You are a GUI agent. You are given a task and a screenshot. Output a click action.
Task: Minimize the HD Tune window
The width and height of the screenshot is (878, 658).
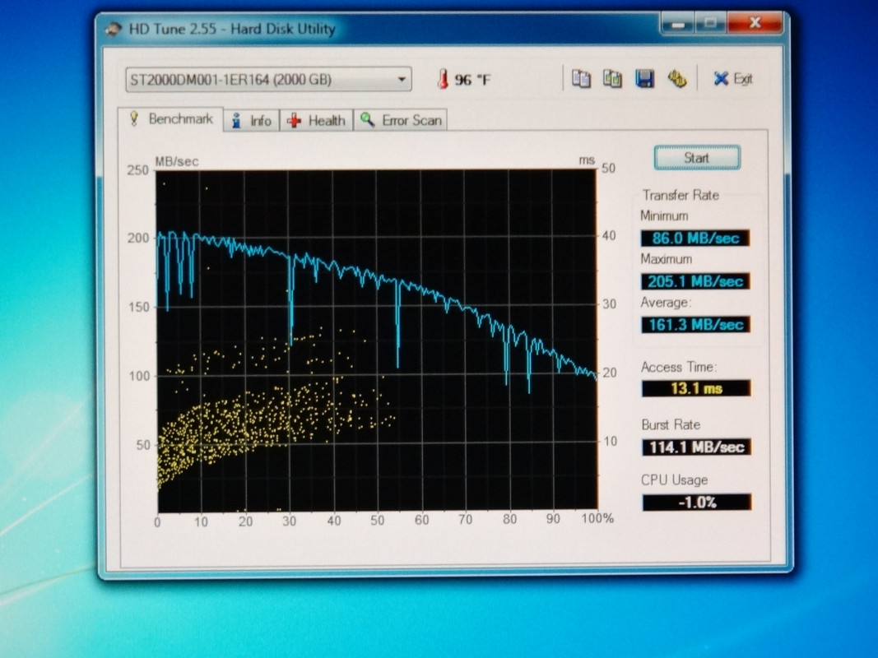coord(678,24)
